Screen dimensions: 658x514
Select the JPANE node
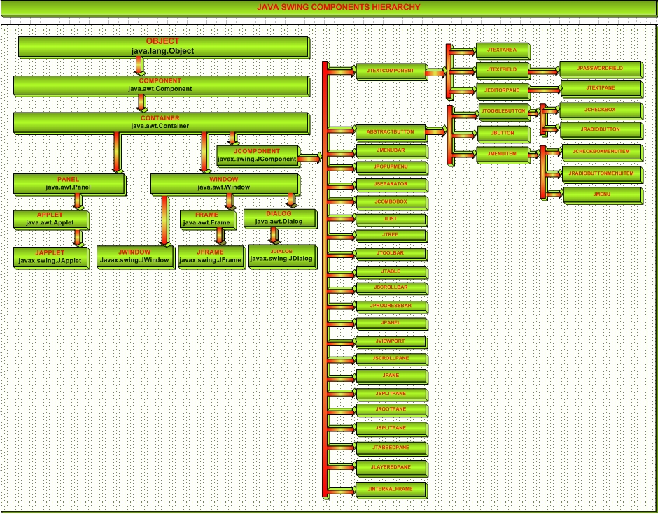(391, 376)
